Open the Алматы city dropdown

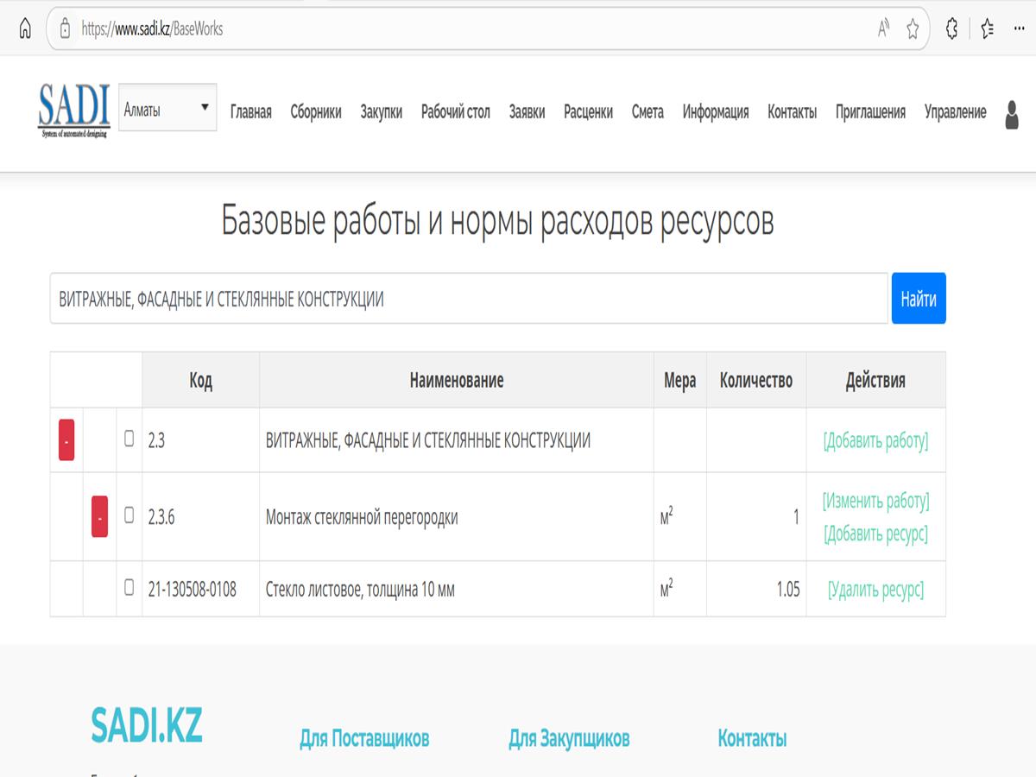[167, 109]
